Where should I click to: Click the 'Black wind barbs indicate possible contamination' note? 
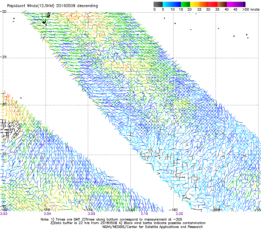pos(165,223)
